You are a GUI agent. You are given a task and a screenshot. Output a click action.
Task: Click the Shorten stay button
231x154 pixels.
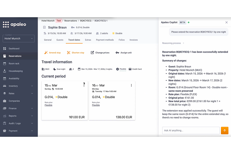click(76, 53)
